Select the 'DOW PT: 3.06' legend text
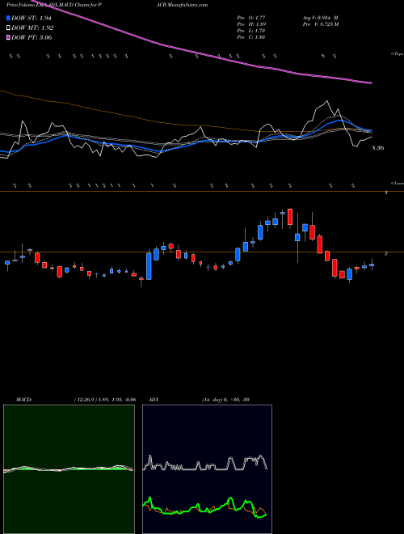 [x=32, y=37]
